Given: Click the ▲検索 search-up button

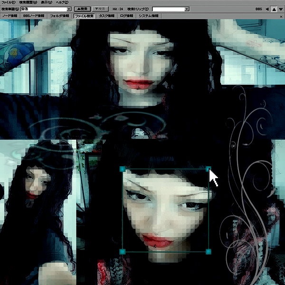Looking at the screenshot, I should pos(82,9).
